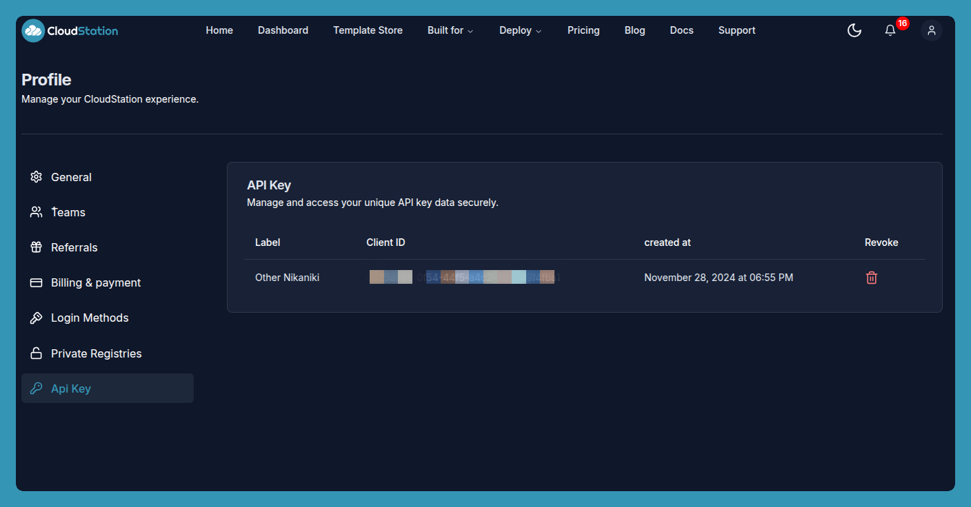
Task: Click the Label column header
Action: coord(268,242)
